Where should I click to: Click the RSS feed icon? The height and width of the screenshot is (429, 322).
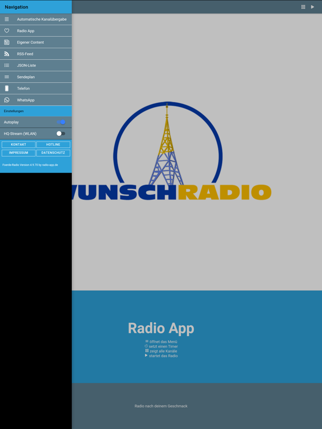point(7,54)
